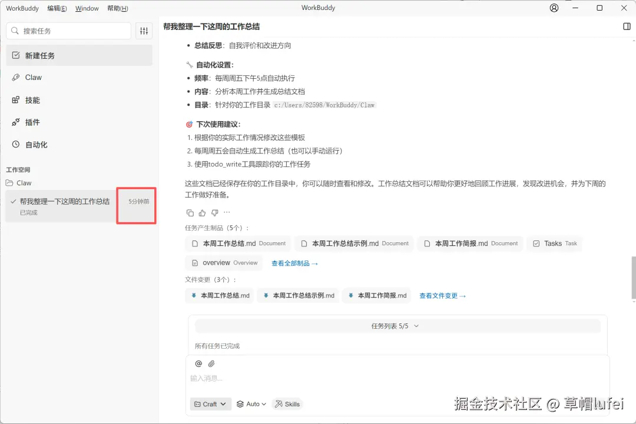This screenshot has height=424, width=636.
Task: Open the overview Overview artifact chip
Action: coord(224,263)
